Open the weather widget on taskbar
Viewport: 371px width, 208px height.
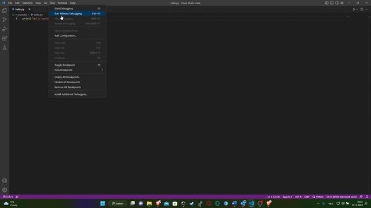[10, 203]
